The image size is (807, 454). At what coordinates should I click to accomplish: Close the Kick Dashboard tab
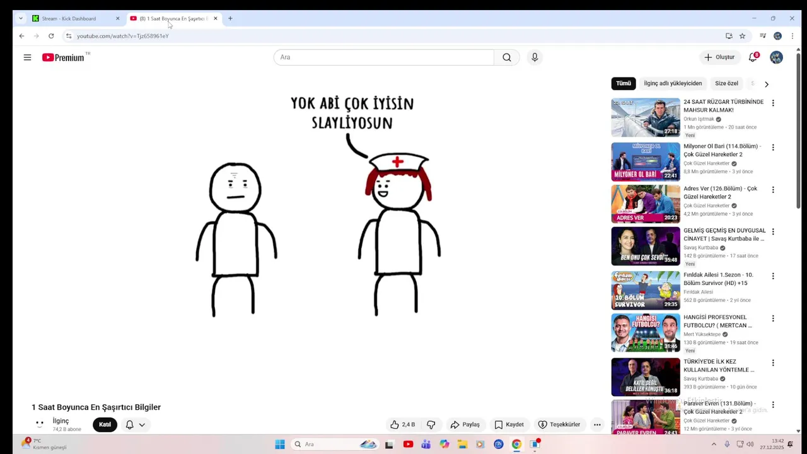(117, 18)
